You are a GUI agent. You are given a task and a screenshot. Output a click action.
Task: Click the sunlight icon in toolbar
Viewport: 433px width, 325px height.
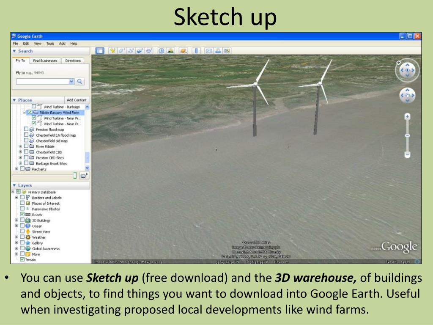coord(171,51)
